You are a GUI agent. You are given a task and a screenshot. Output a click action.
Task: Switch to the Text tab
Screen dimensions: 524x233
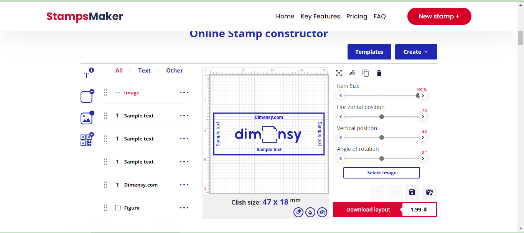coord(145,71)
